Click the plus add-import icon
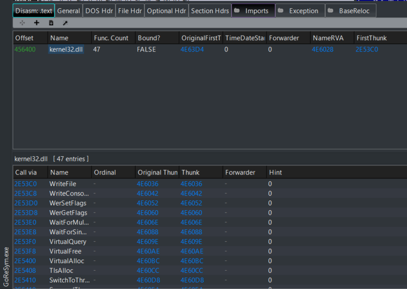This screenshot has width=407, height=289. (x=36, y=23)
